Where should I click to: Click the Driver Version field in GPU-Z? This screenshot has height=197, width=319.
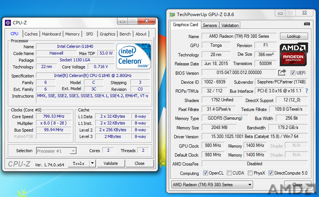tap(255, 136)
